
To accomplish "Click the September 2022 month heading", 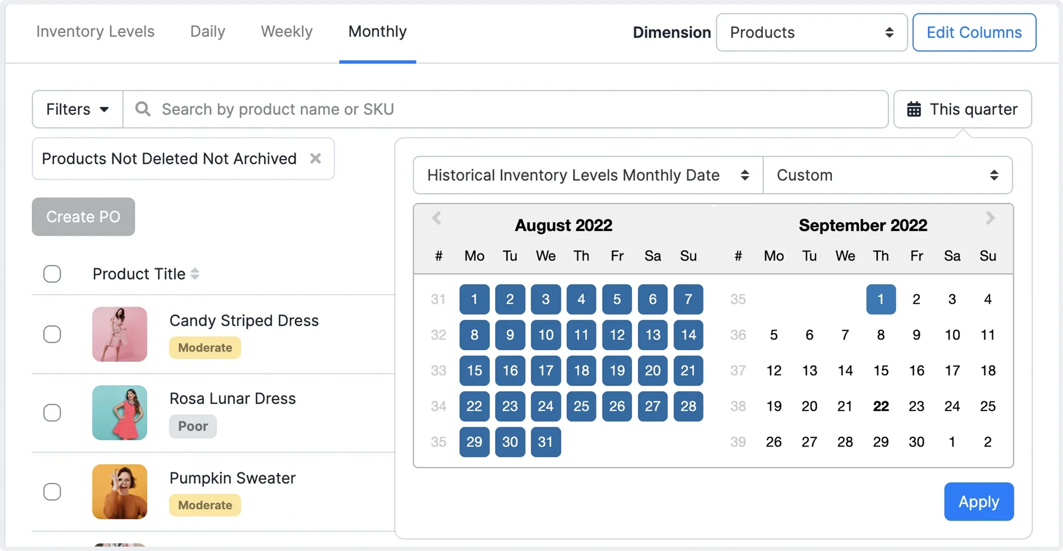I will click(x=863, y=225).
